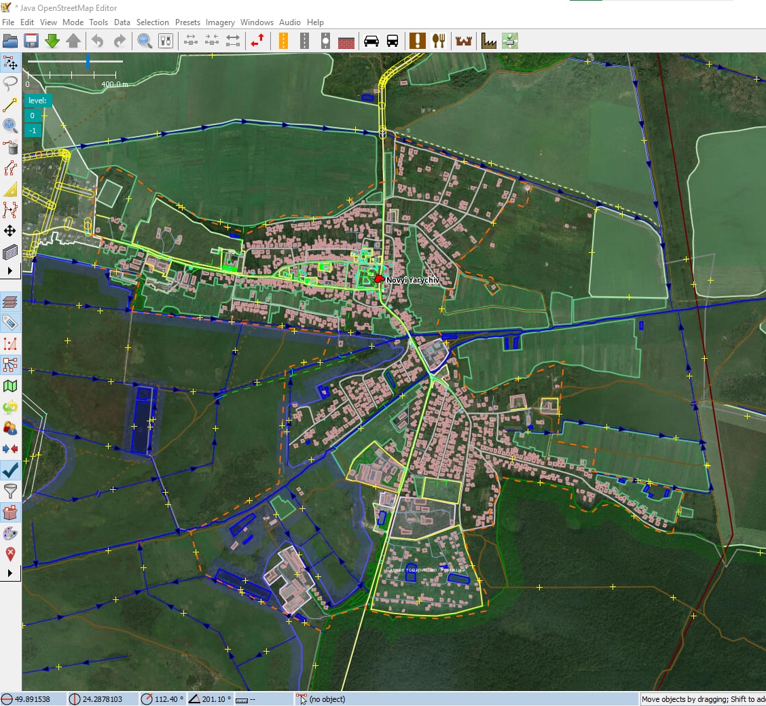Click the level 0 button
The height and width of the screenshot is (706, 766).
(32, 116)
